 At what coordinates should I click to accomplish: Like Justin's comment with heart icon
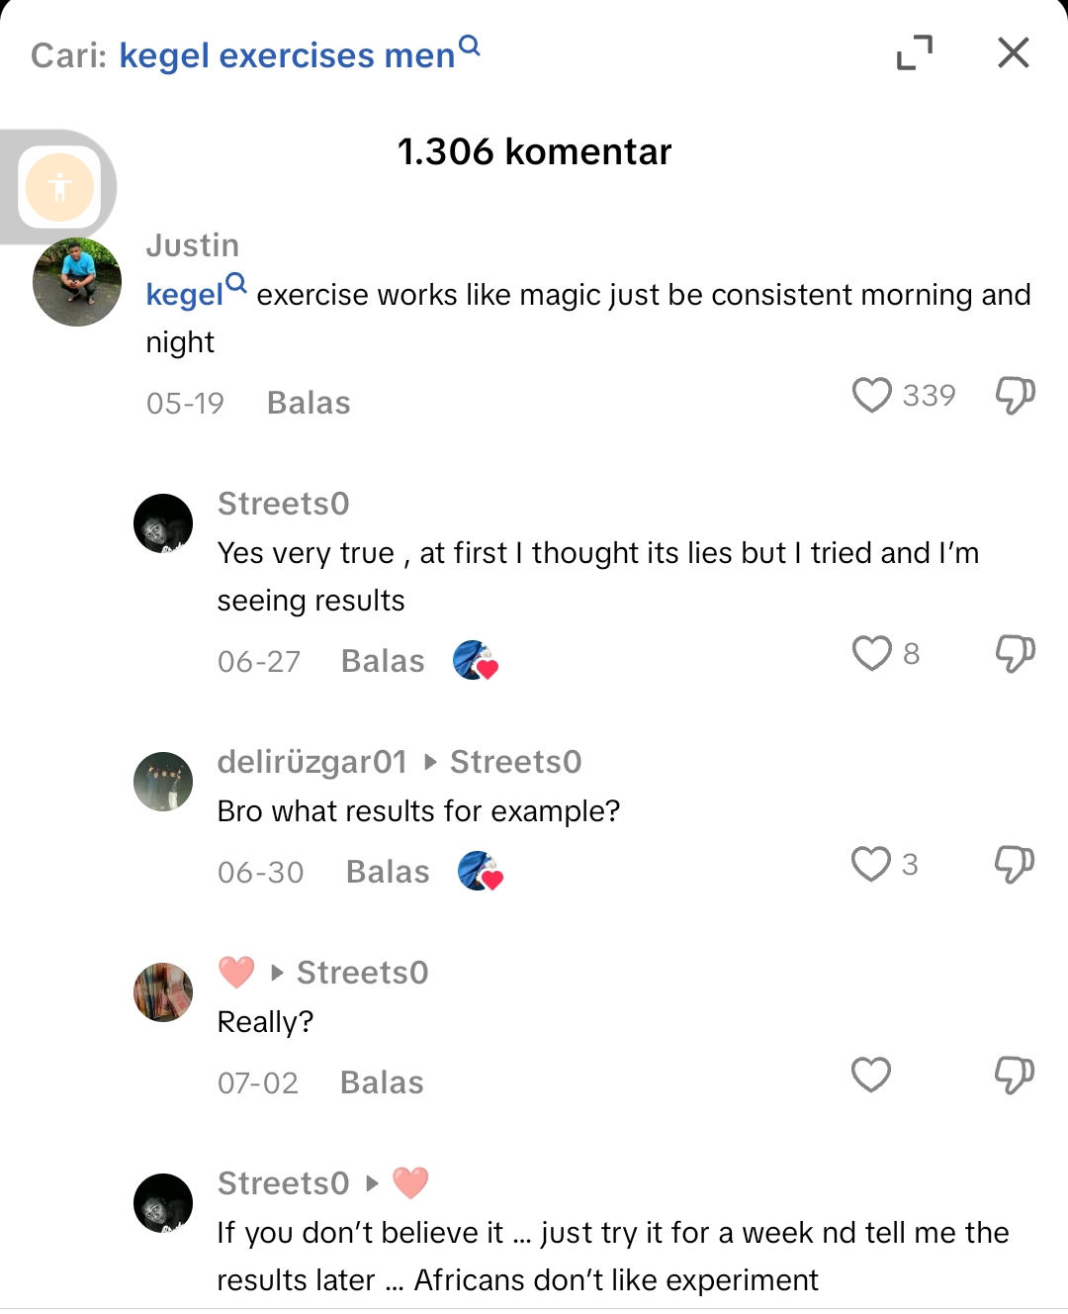coord(871,396)
